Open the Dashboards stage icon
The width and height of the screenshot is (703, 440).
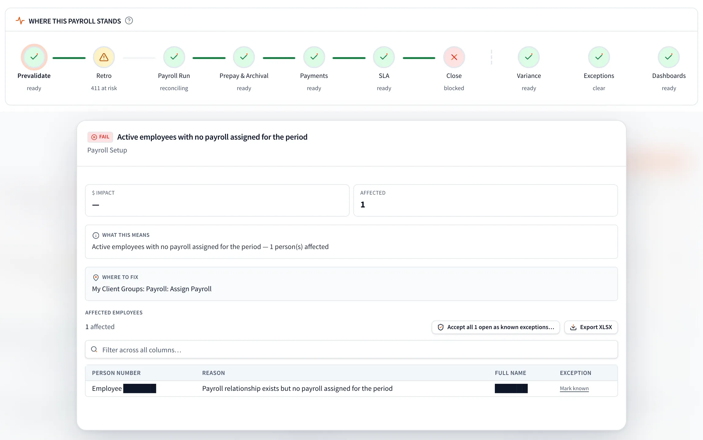click(669, 57)
